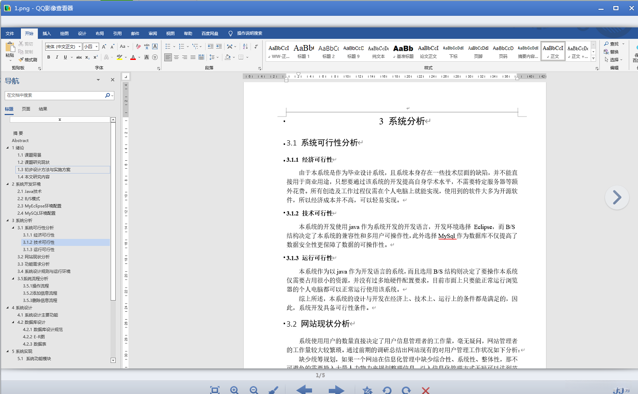Go to the previous image with the left arrow
The height and width of the screenshot is (394, 638).
pos(304,390)
